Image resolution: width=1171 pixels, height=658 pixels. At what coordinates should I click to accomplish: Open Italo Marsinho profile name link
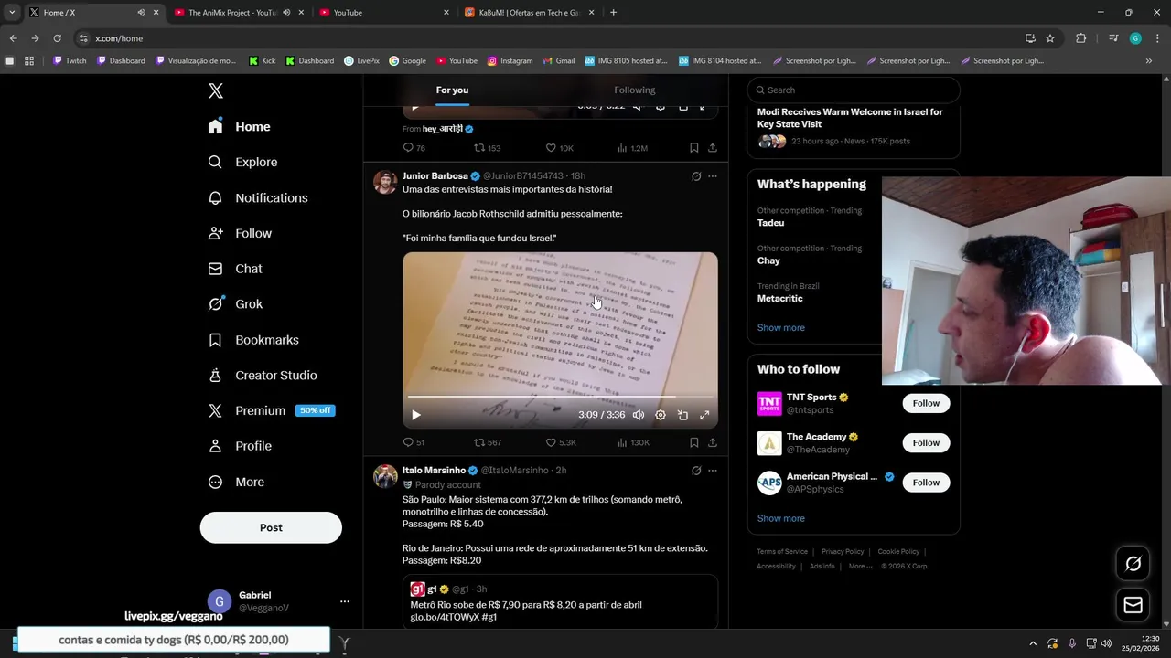click(x=434, y=471)
